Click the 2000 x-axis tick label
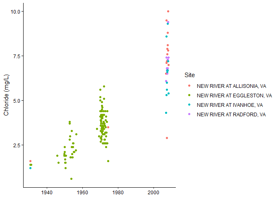 click(153, 193)
